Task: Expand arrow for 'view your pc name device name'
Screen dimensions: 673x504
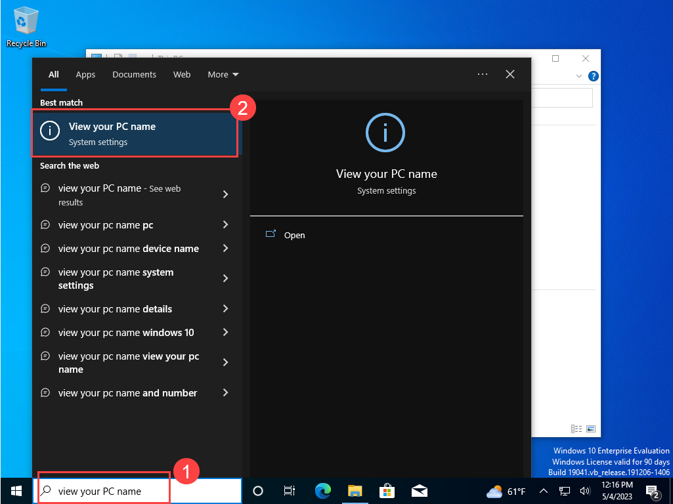Action: 226,248
